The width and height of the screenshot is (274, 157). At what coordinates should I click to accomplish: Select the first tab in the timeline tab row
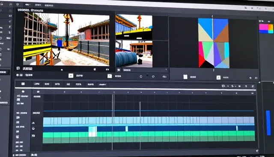coord(37,84)
